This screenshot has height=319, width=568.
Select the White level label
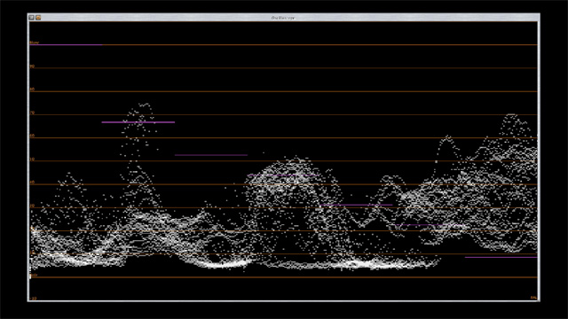pos(34,43)
